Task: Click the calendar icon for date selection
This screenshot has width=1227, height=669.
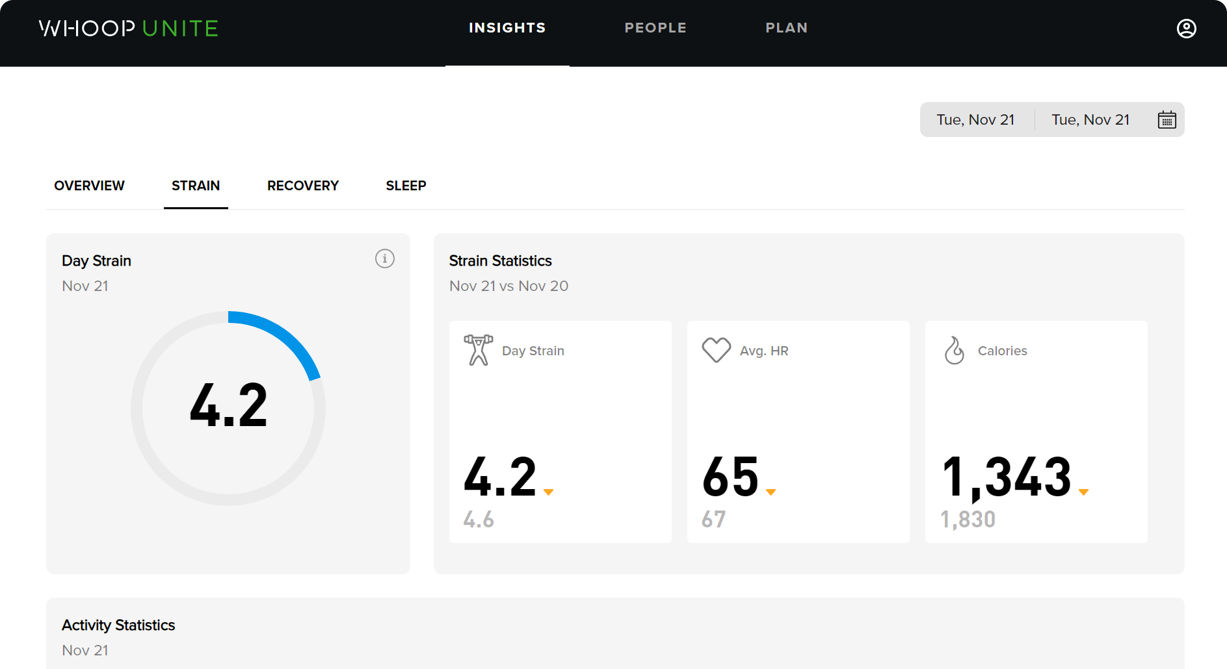Action: 1167,120
